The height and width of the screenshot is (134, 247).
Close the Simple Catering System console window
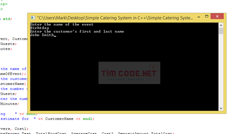click(x=217, y=16)
